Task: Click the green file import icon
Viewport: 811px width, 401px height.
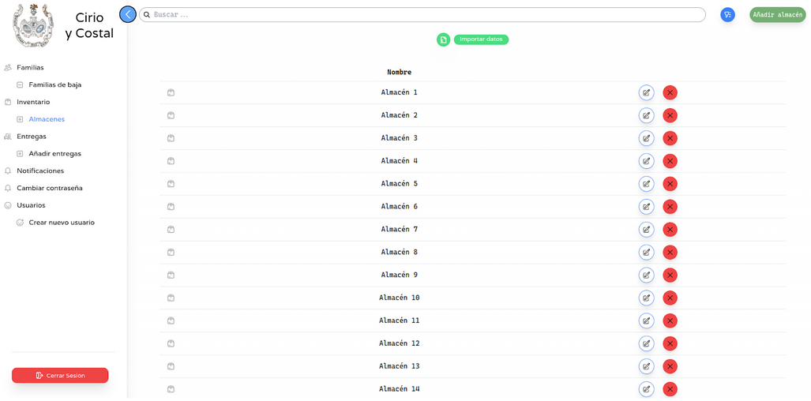Action: (x=444, y=39)
